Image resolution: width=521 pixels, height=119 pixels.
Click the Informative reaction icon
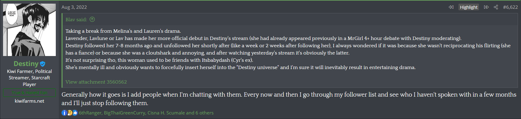(x=64, y=113)
